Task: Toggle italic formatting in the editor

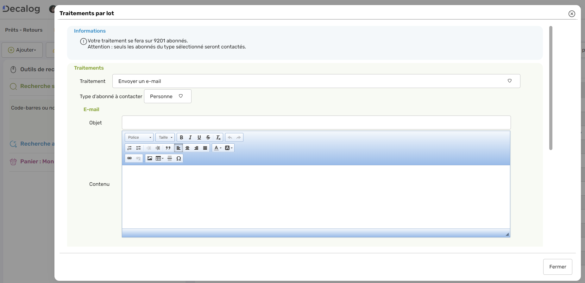Action: 190,137
